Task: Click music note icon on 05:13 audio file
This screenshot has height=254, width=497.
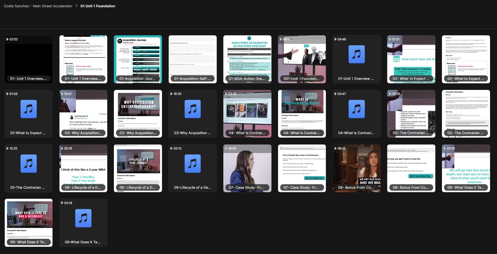Action: pos(192,164)
